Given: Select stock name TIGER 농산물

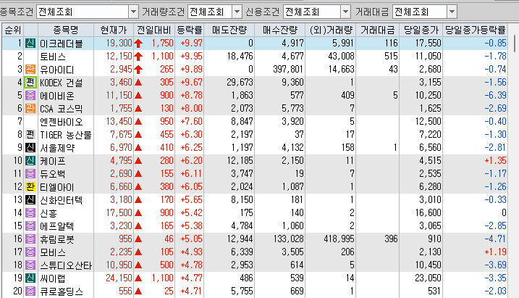Looking at the screenshot, I should [66, 135].
